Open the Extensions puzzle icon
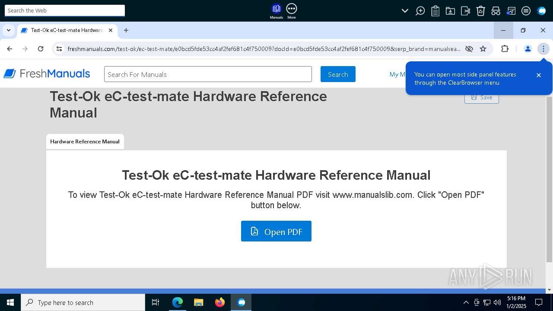The image size is (553, 311). click(x=505, y=49)
